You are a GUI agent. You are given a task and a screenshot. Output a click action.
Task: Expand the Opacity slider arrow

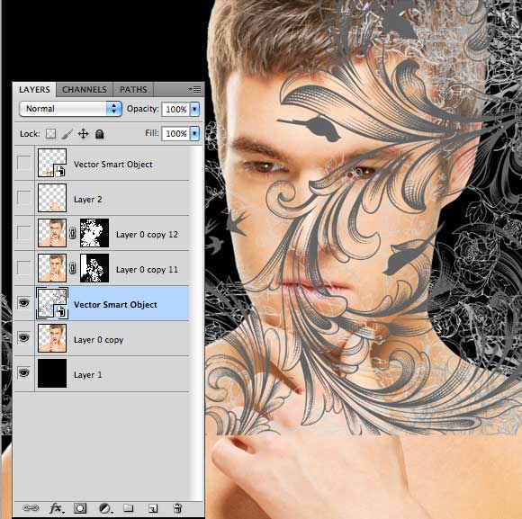coord(194,109)
